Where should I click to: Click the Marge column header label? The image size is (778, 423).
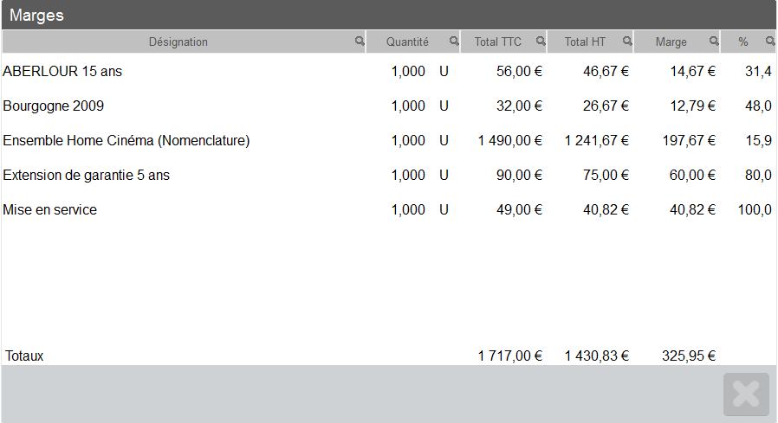point(671,42)
